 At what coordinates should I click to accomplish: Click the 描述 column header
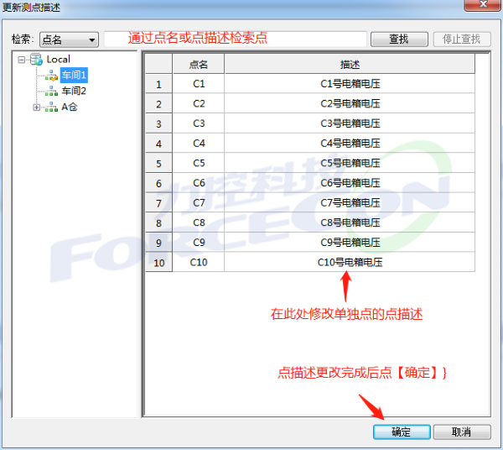point(350,64)
